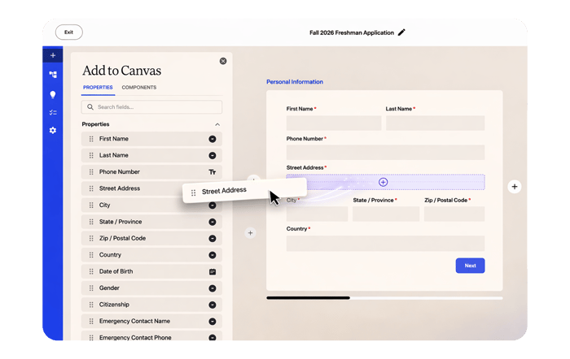Image resolution: width=570 pixels, height=359 pixels.
Task: Click the pencil icon to rename application
Action: pos(401,32)
